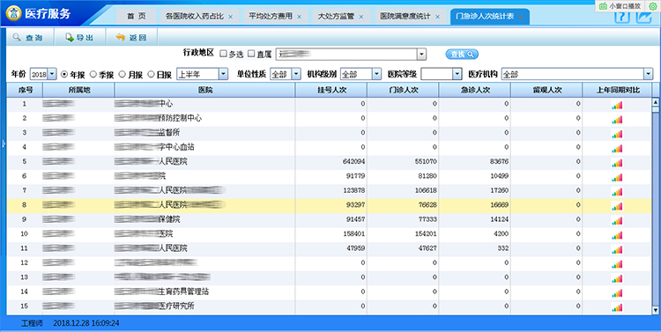
Task: Click the 154201 outpatient count cell
Action: (x=403, y=234)
